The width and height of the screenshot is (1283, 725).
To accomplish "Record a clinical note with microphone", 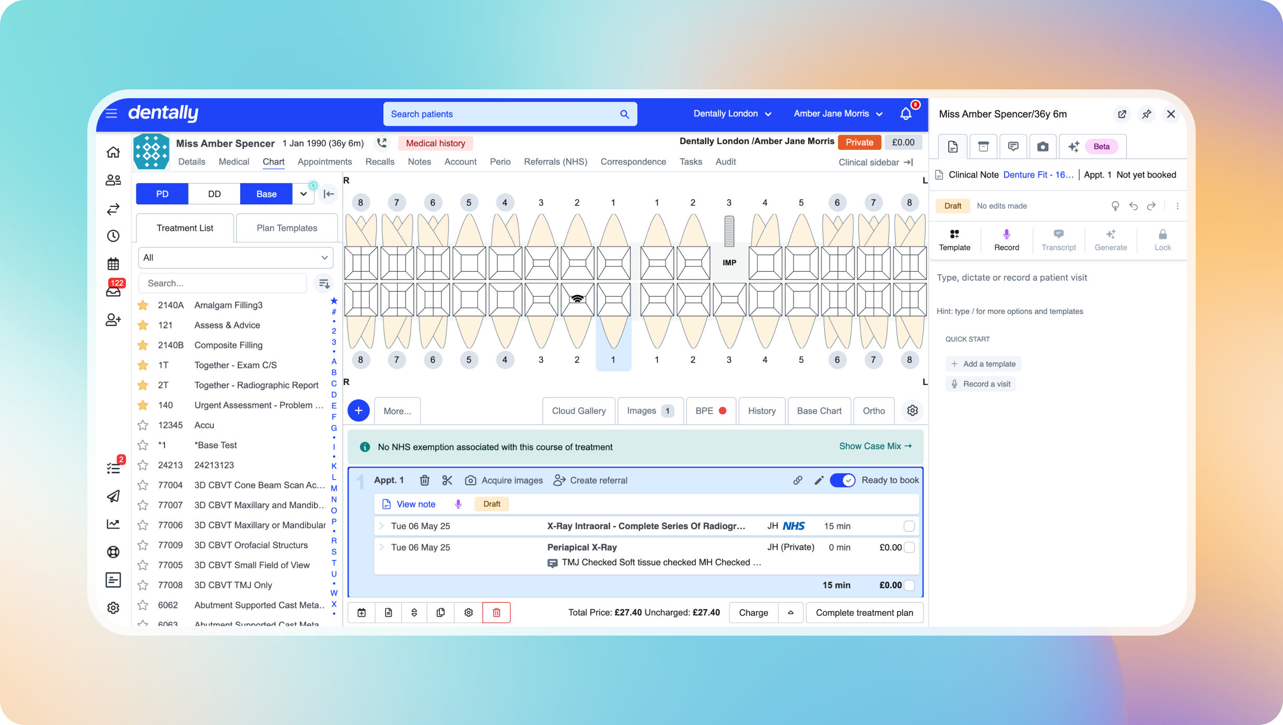I will tap(1006, 240).
